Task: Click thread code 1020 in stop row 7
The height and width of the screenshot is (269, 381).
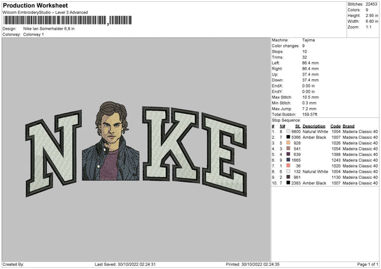Action: click(x=336, y=166)
